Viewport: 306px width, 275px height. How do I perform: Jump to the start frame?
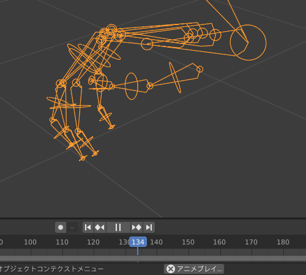point(88,227)
